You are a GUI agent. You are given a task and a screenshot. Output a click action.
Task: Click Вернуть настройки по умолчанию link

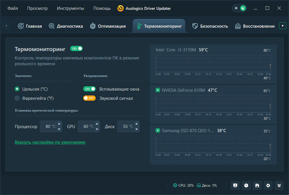[x=50, y=142]
